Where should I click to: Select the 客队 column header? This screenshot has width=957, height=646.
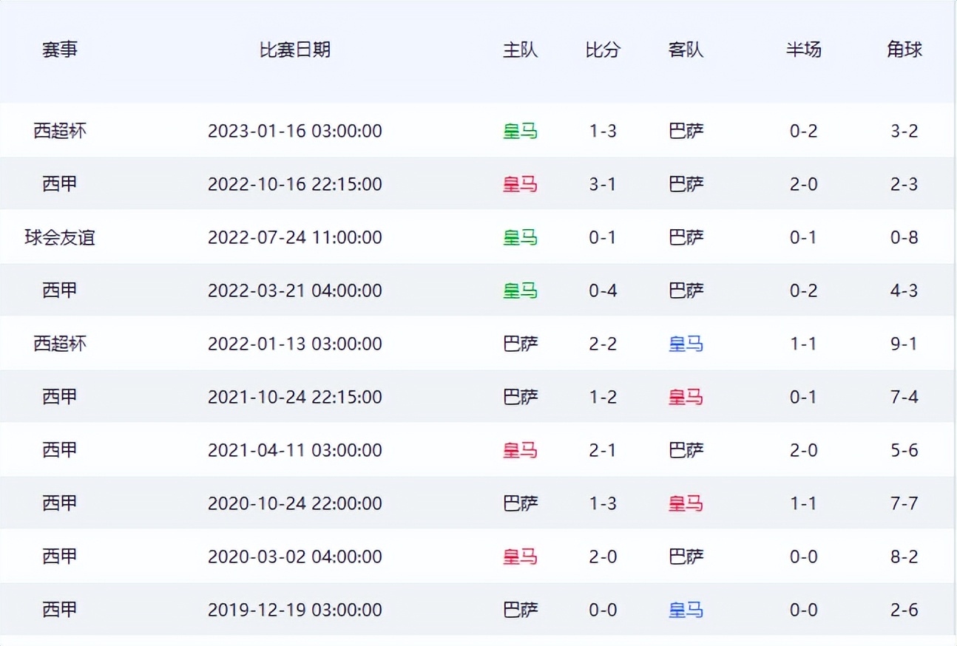(x=686, y=50)
